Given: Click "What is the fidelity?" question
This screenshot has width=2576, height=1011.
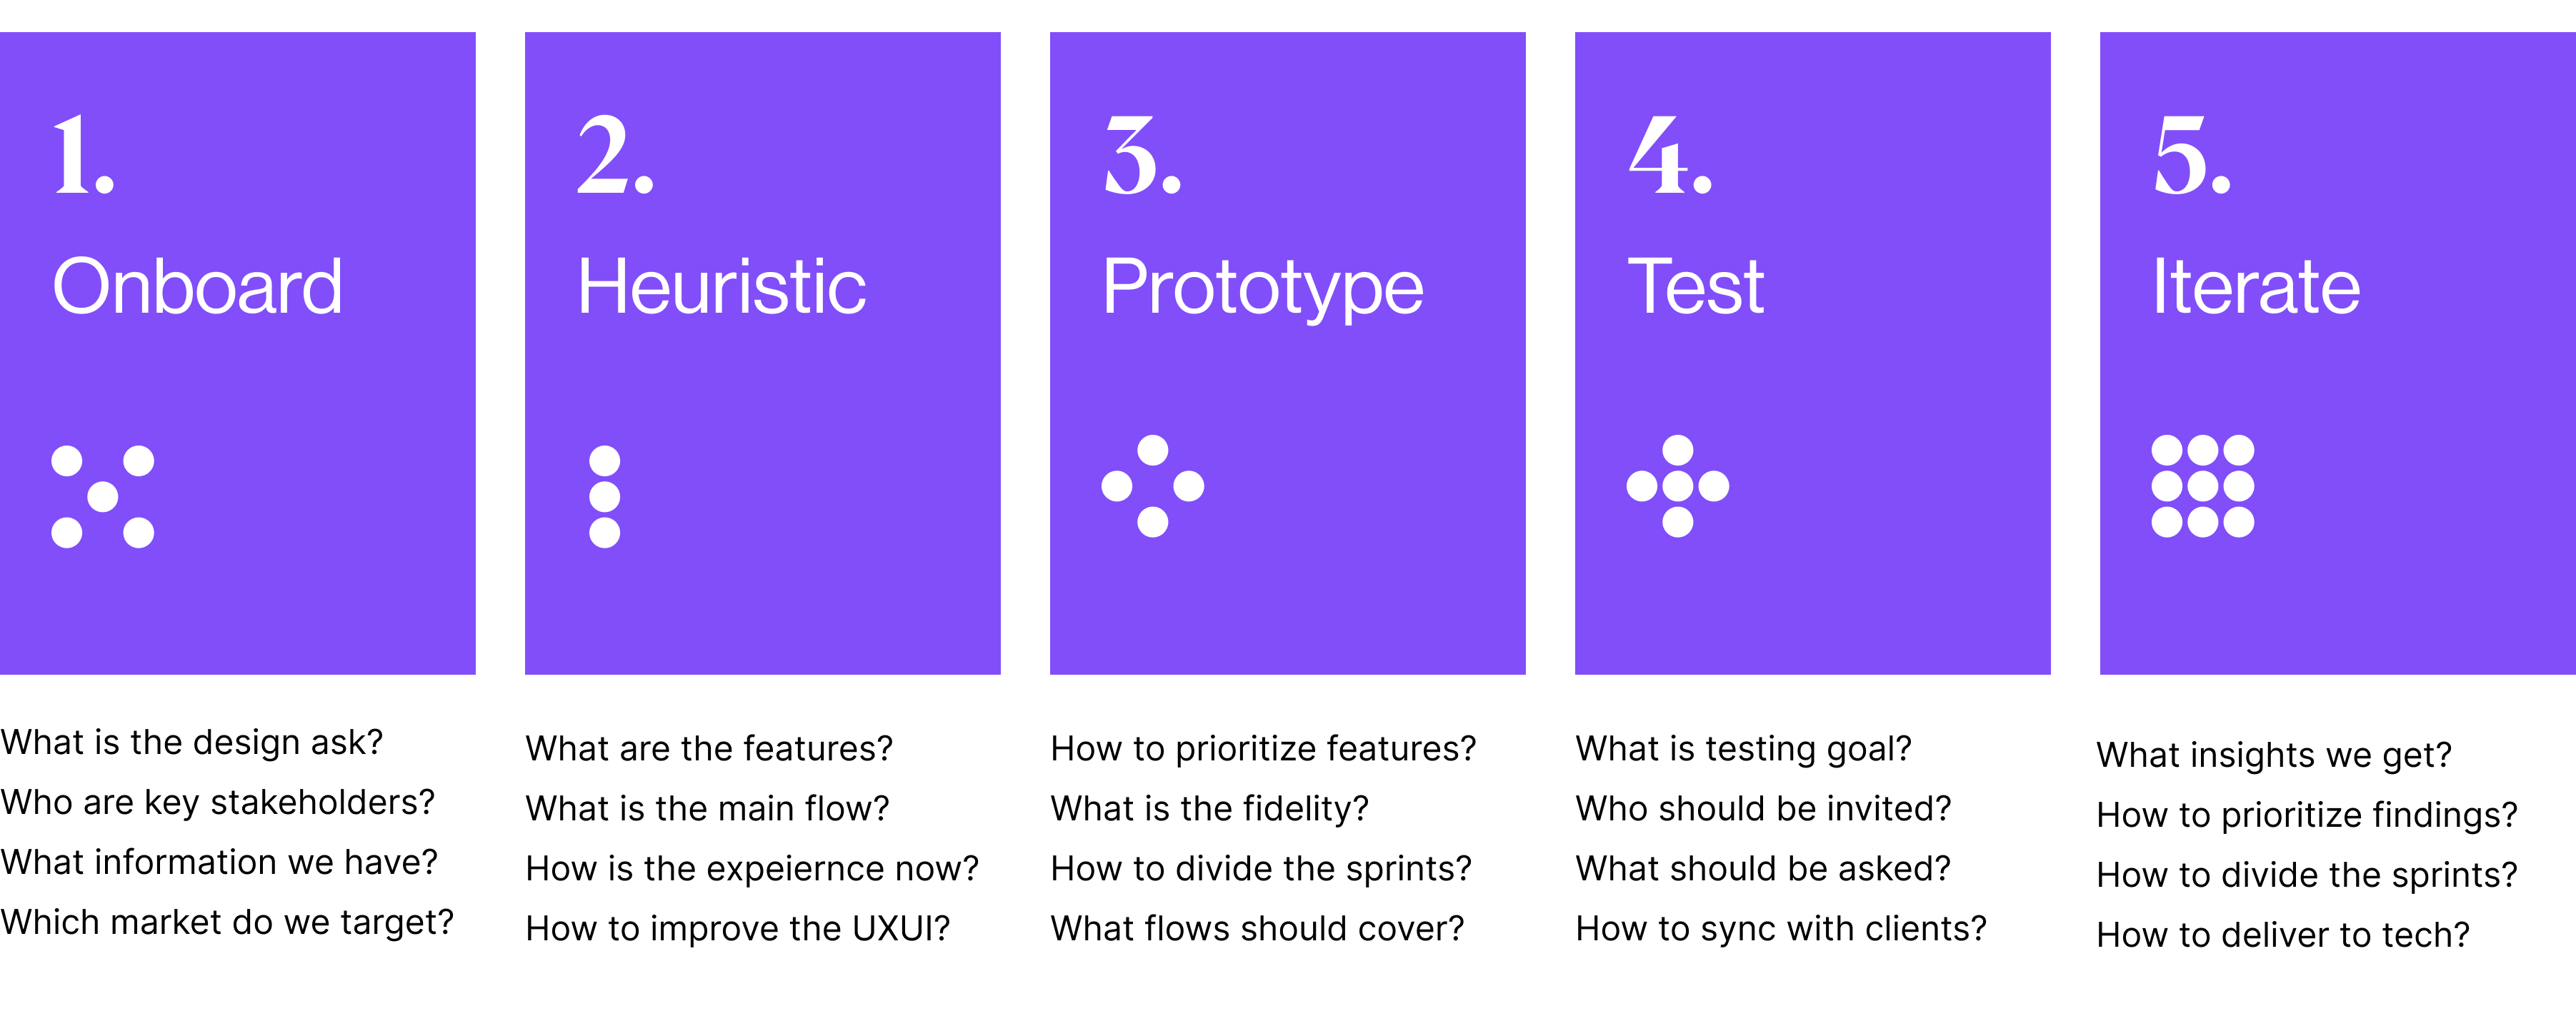Looking at the screenshot, I should pyautogui.click(x=1209, y=808).
